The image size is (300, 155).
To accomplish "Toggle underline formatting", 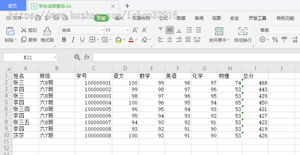I will (x=82, y=40).
